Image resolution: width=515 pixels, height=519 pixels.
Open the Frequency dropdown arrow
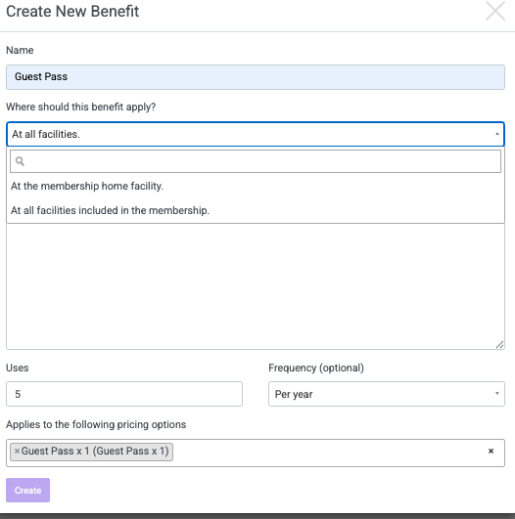point(496,393)
